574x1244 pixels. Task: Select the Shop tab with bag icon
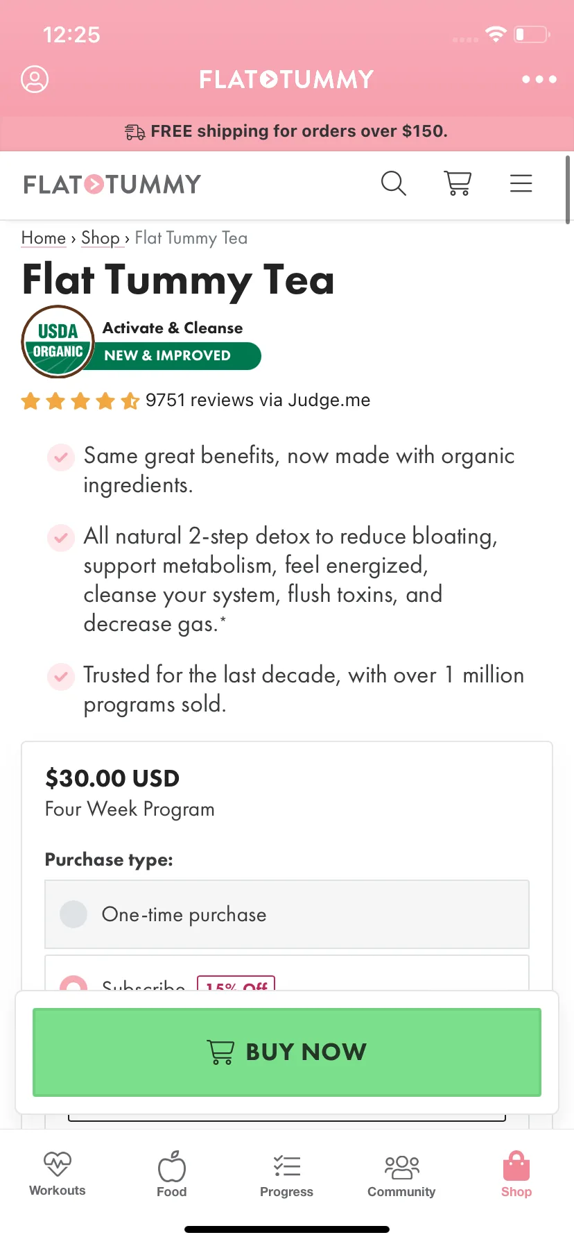[516, 1175]
